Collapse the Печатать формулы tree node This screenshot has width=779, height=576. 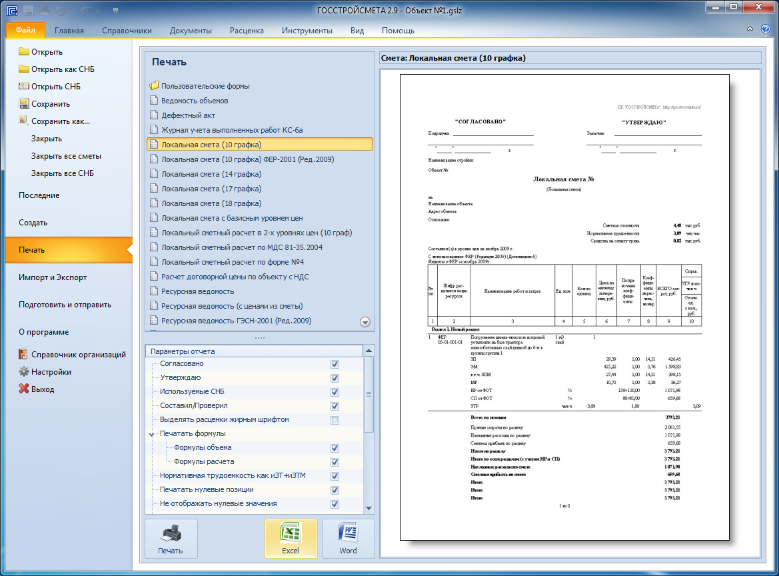tap(152, 435)
